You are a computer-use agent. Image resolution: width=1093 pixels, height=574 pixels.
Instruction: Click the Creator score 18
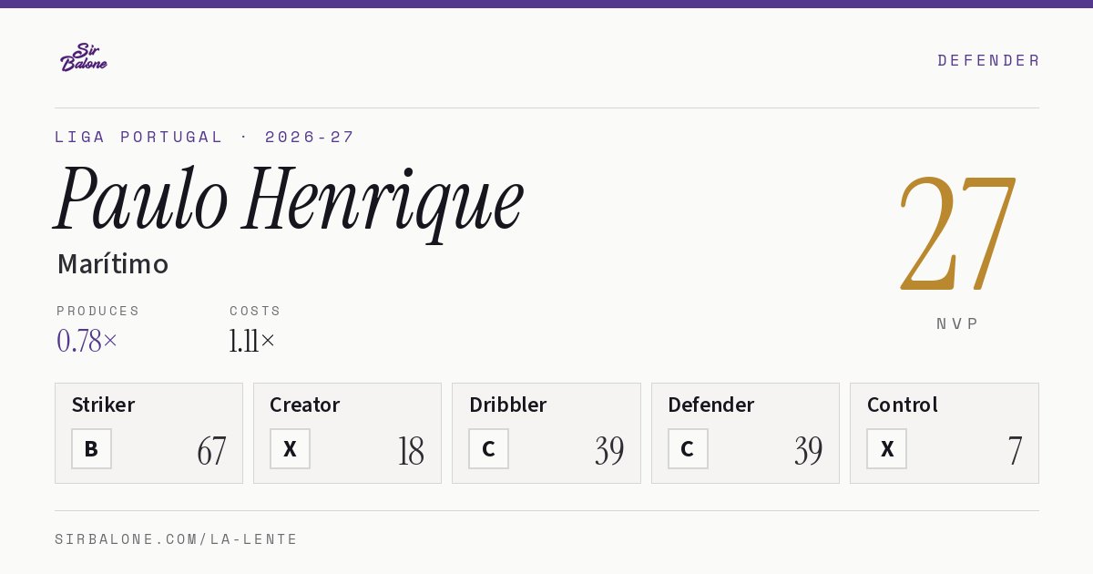411,451
